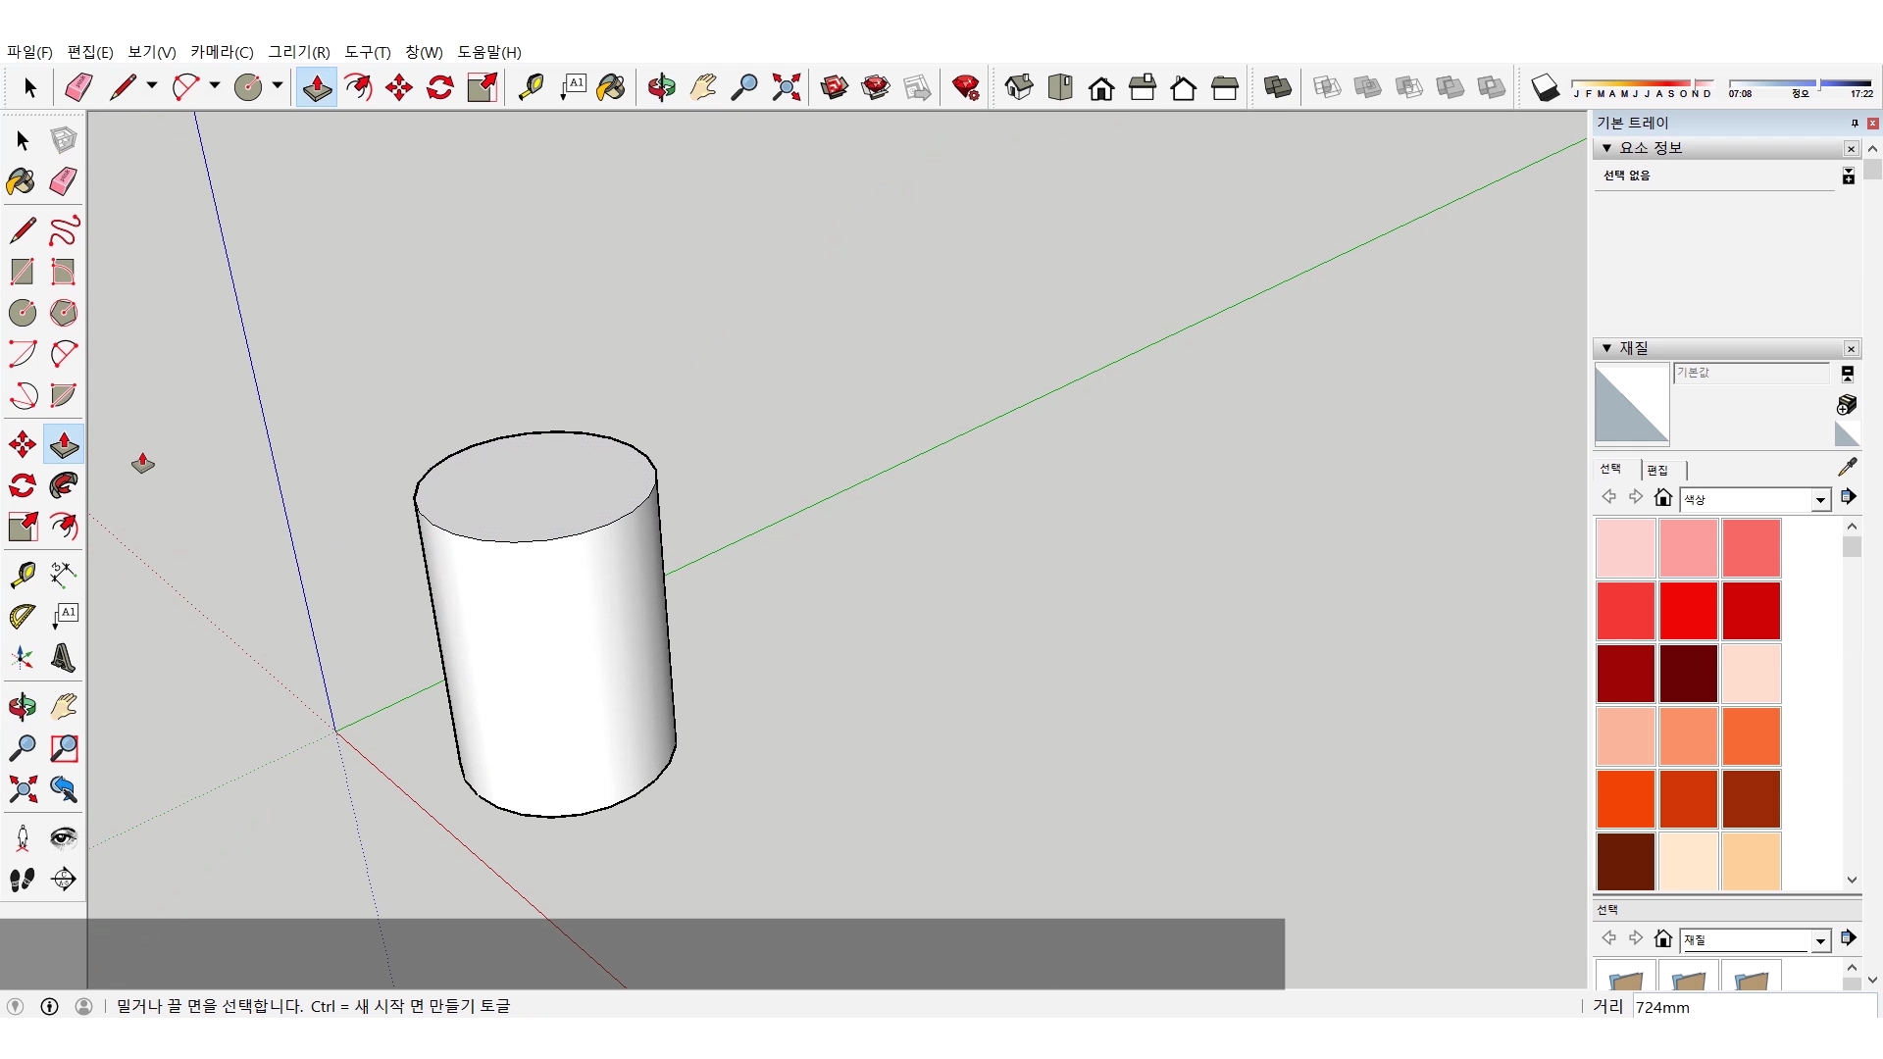Viewport: 1883px width, 1059px height.
Task: Activate the Tape Measure tool
Action: click(x=22, y=574)
